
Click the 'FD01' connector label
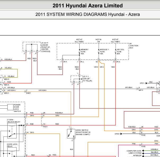[x=45, y=127]
